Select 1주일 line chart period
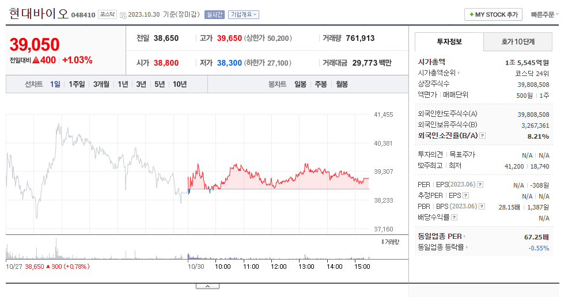Image resolution: width=572 pixels, height=297 pixels. [x=77, y=84]
